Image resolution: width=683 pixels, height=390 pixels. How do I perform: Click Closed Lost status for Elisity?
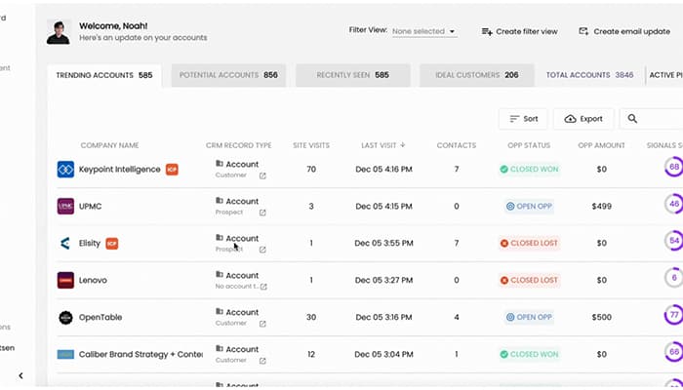click(x=529, y=244)
